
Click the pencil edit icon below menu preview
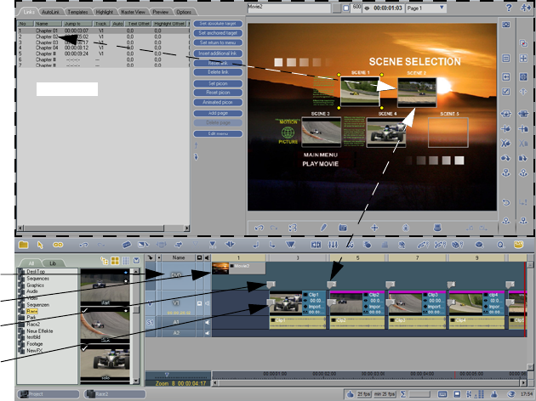[323, 228]
